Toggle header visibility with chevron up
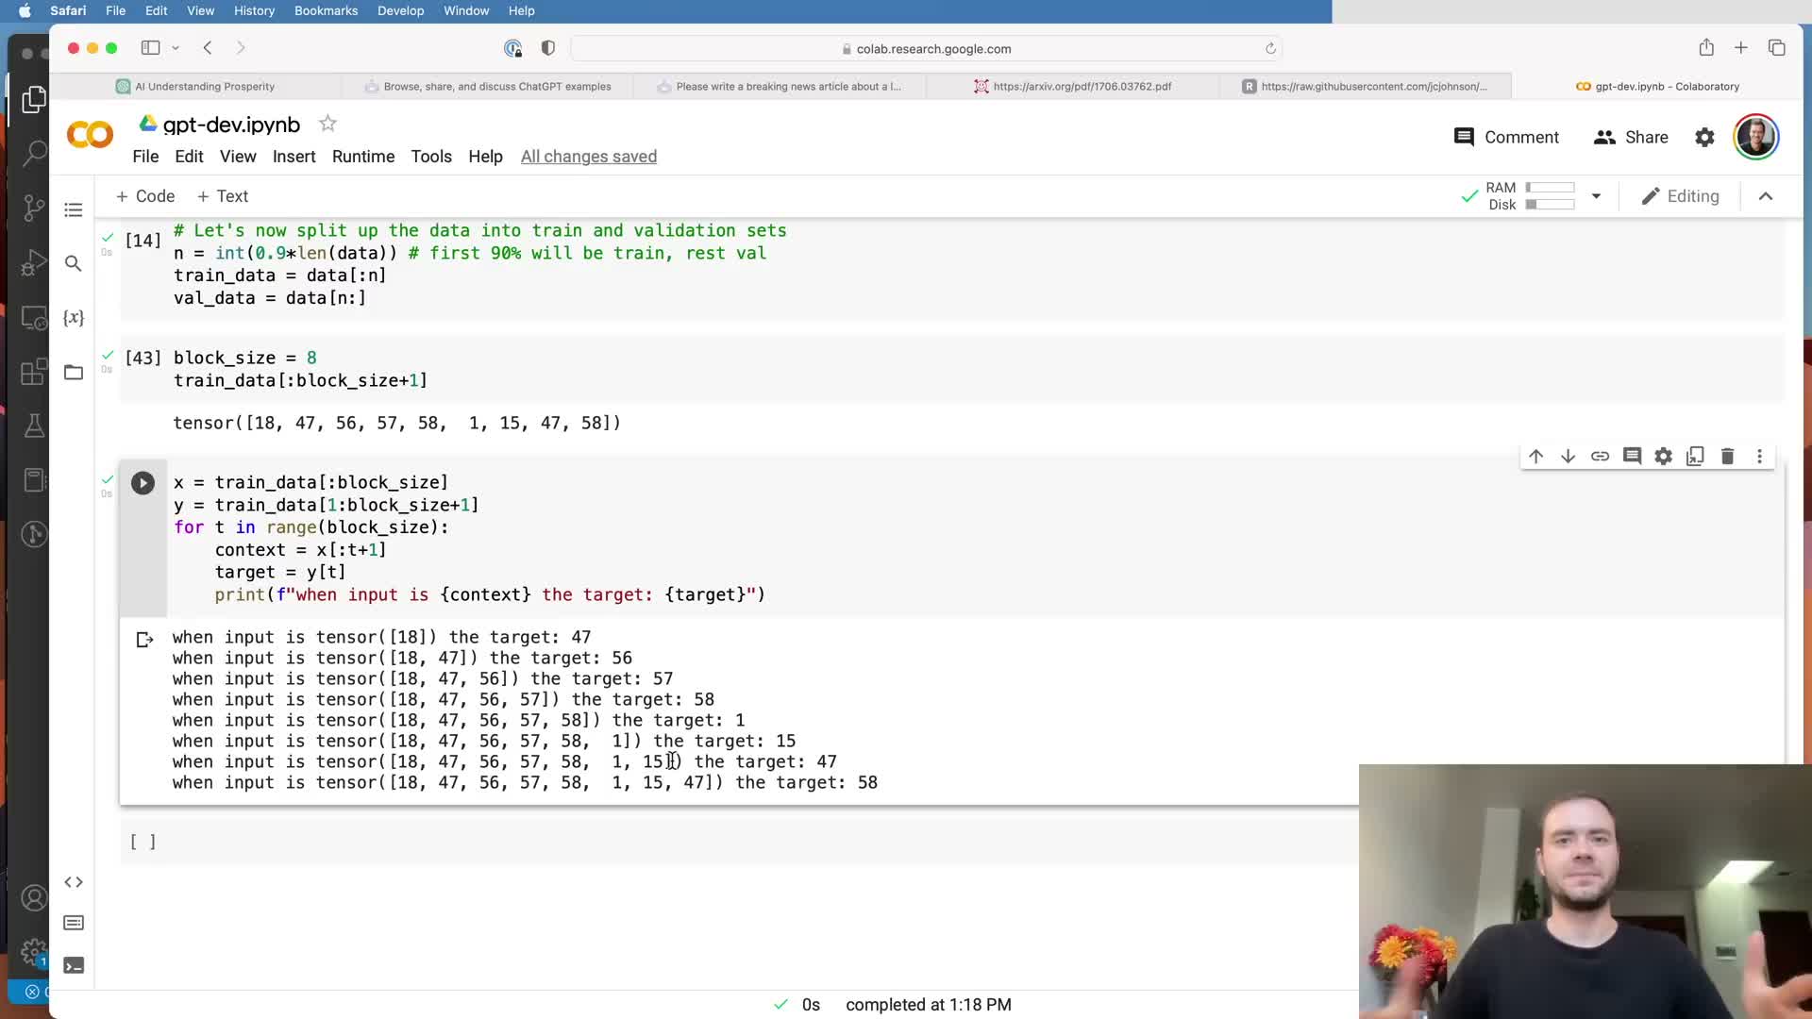 tap(1765, 196)
